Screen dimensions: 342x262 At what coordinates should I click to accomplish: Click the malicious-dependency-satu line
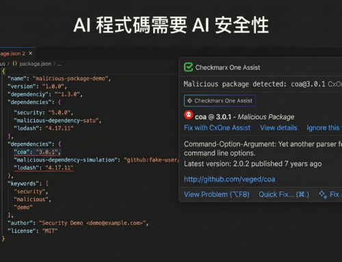tap(57, 120)
